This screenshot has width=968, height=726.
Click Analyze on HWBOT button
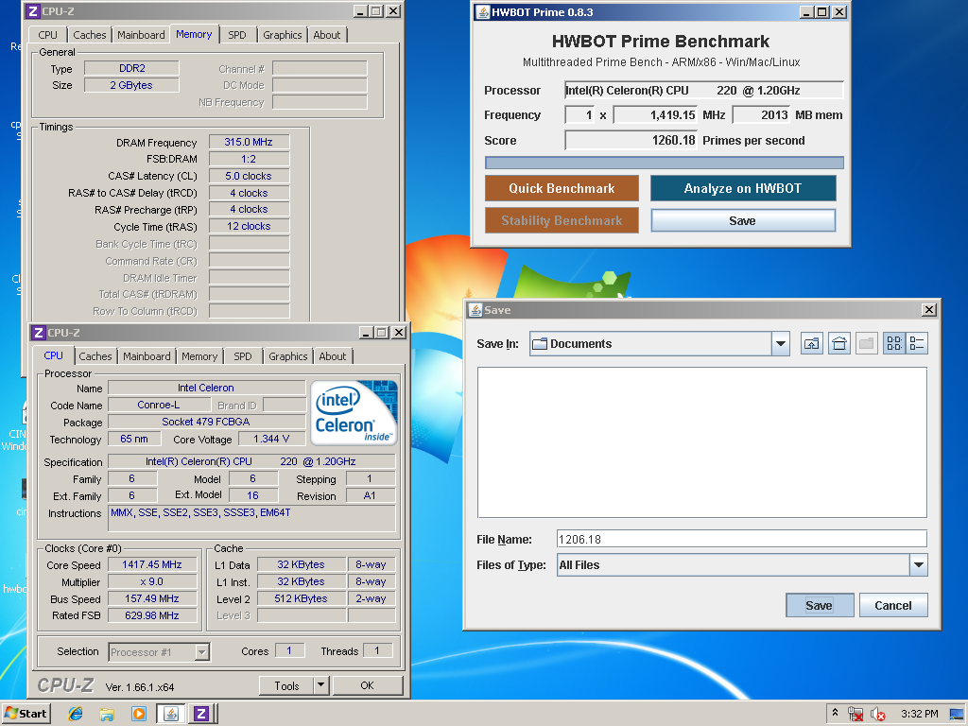coord(743,188)
